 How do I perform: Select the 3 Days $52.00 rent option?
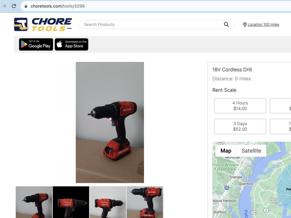pos(240,126)
